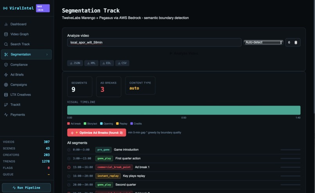Click the Ad Briefs lightning icon

click(x=6, y=75)
